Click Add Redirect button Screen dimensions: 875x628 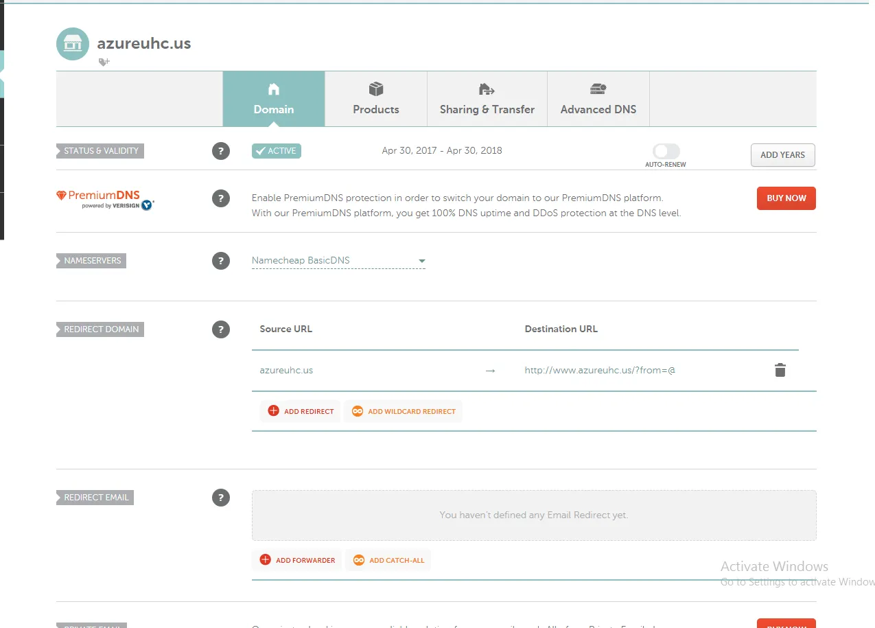[301, 411]
